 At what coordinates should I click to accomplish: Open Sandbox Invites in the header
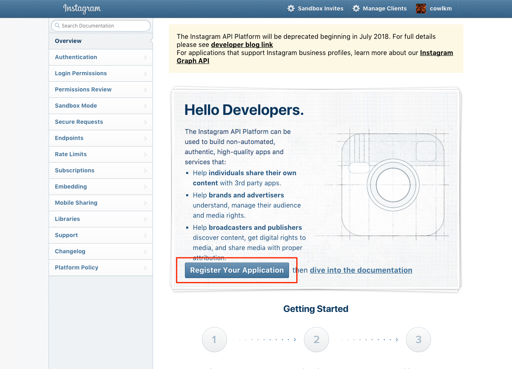[x=316, y=8]
